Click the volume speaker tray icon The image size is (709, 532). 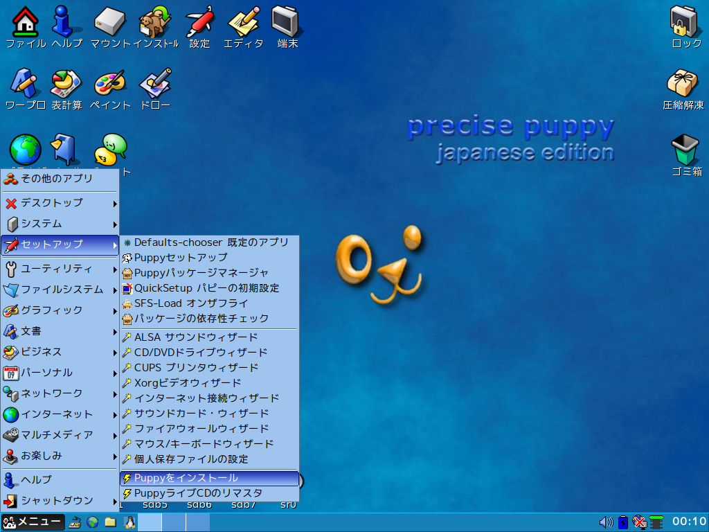(607, 522)
